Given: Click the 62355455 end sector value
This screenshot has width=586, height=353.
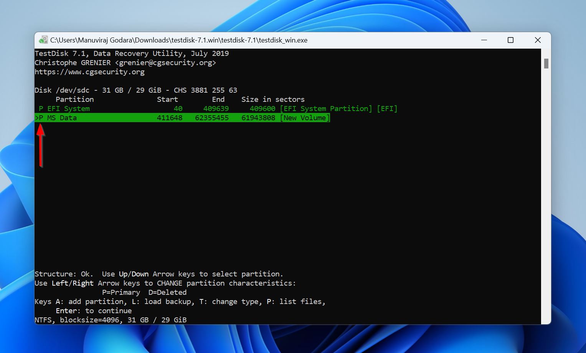Looking at the screenshot, I should (212, 118).
